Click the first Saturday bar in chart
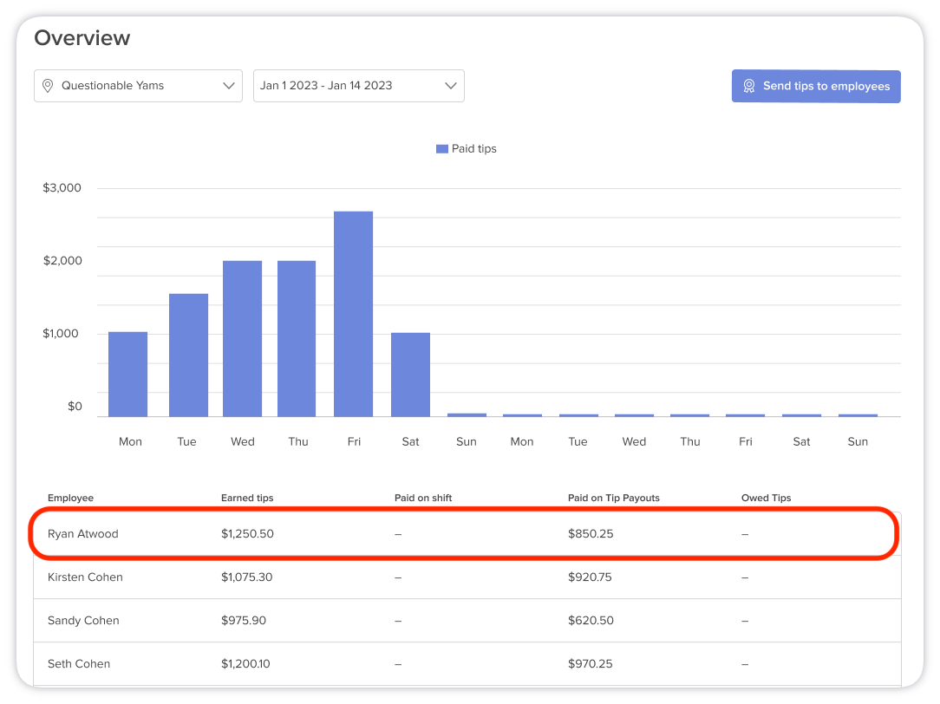The height and width of the screenshot is (704, 940). [x=410, y=375]
